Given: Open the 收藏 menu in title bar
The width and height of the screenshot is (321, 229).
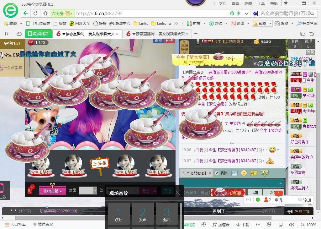Looking at the screenshot, I should click(x=248, y=4).
